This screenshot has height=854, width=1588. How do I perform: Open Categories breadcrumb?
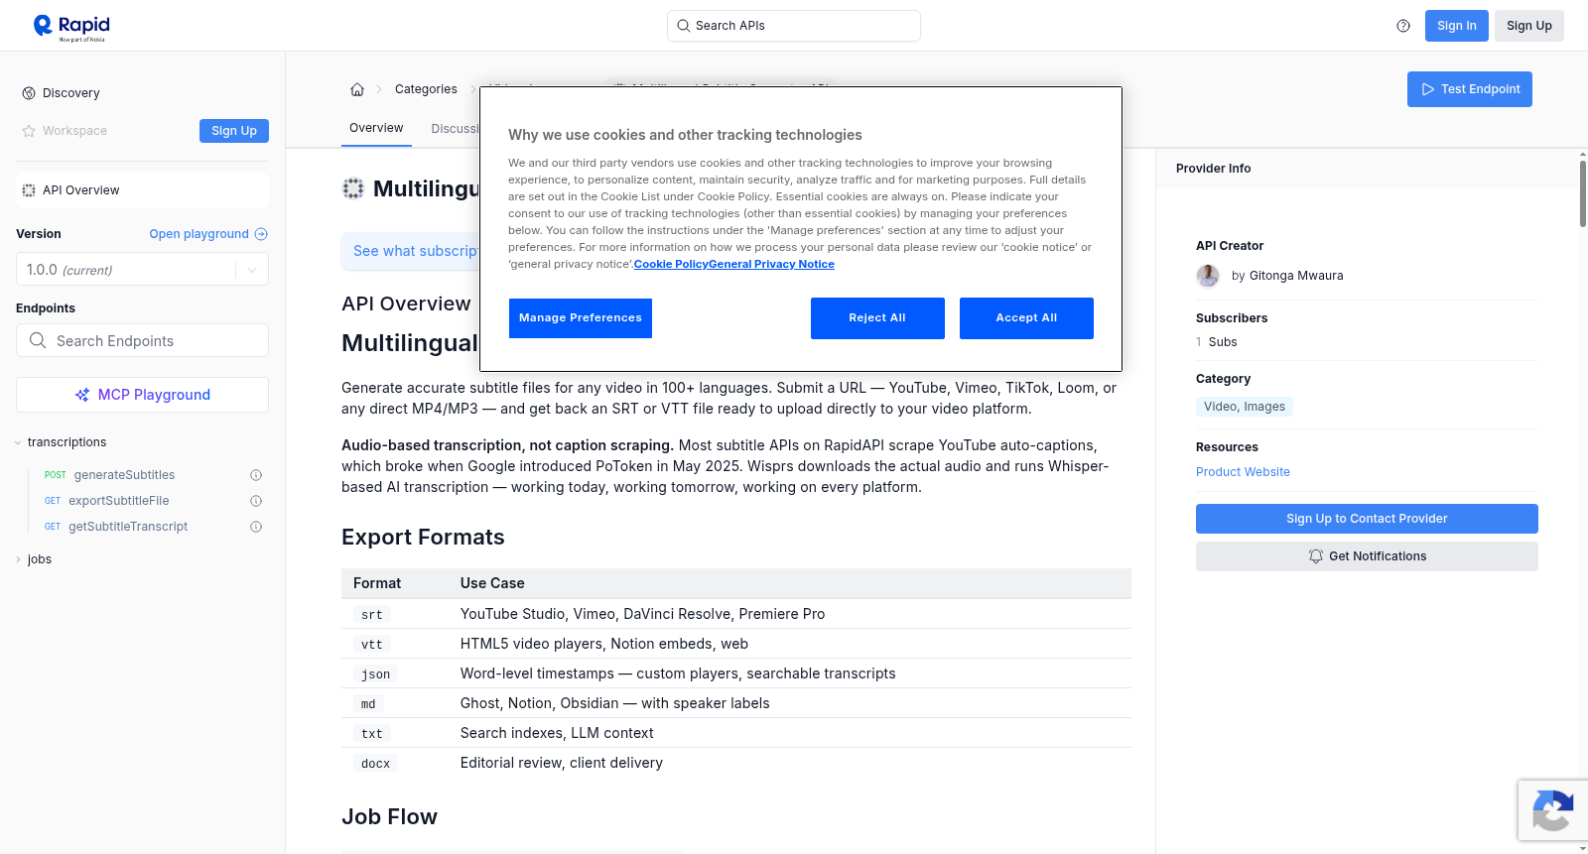(x=426, y=89)
